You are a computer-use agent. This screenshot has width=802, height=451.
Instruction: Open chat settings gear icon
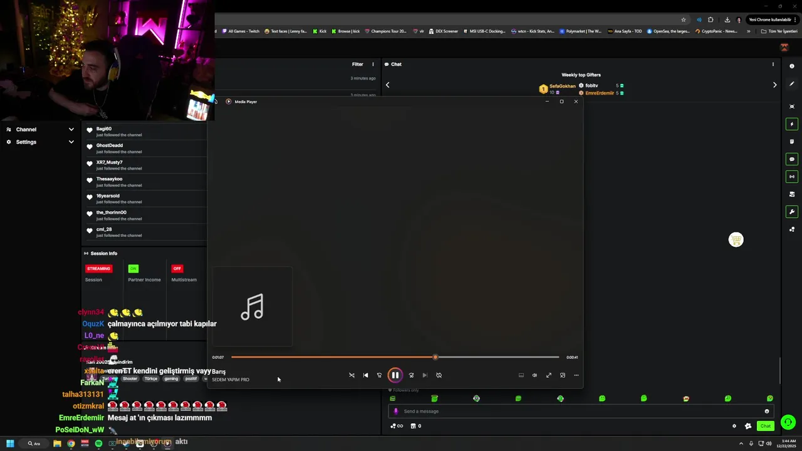point(734,426)
